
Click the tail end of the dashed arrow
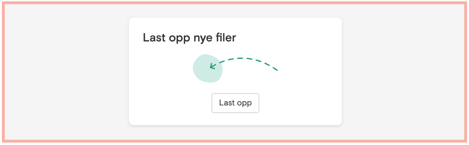click(275, 68)
